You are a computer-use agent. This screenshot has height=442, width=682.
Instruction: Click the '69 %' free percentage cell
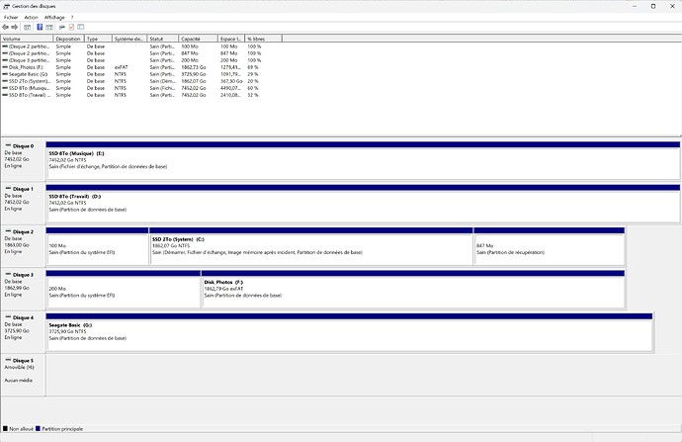click(253, 67)
